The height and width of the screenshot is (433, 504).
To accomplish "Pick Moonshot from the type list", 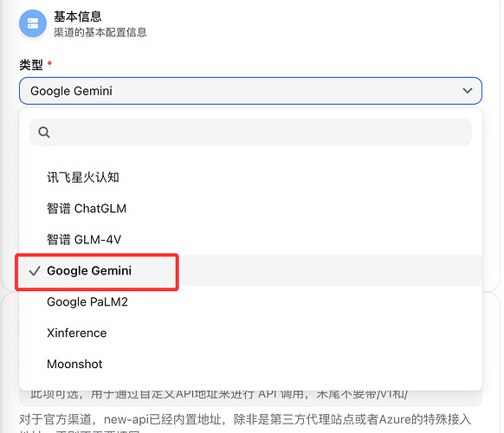I will [250, 364].
